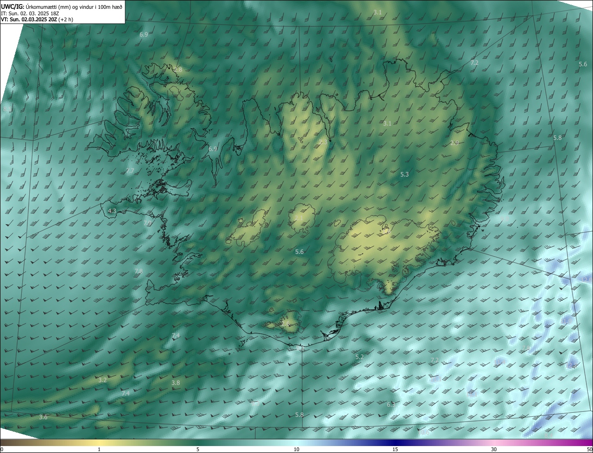Click the colorbar tick label 30

(x=494, y=449)
